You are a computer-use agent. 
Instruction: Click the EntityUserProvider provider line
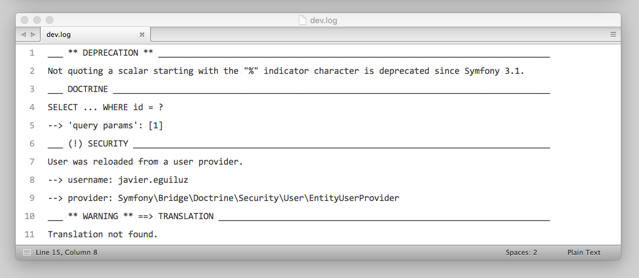click(223, 198)
